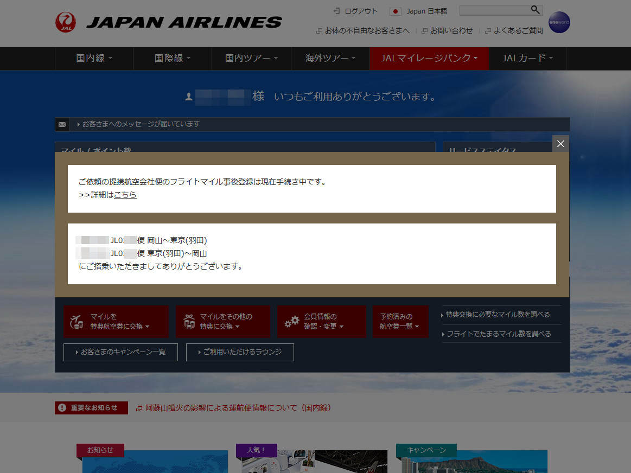Click the 重要なお知らせ label
This screenshot has width=631, height=473.
pyautogui.click(x=94, y=408)
